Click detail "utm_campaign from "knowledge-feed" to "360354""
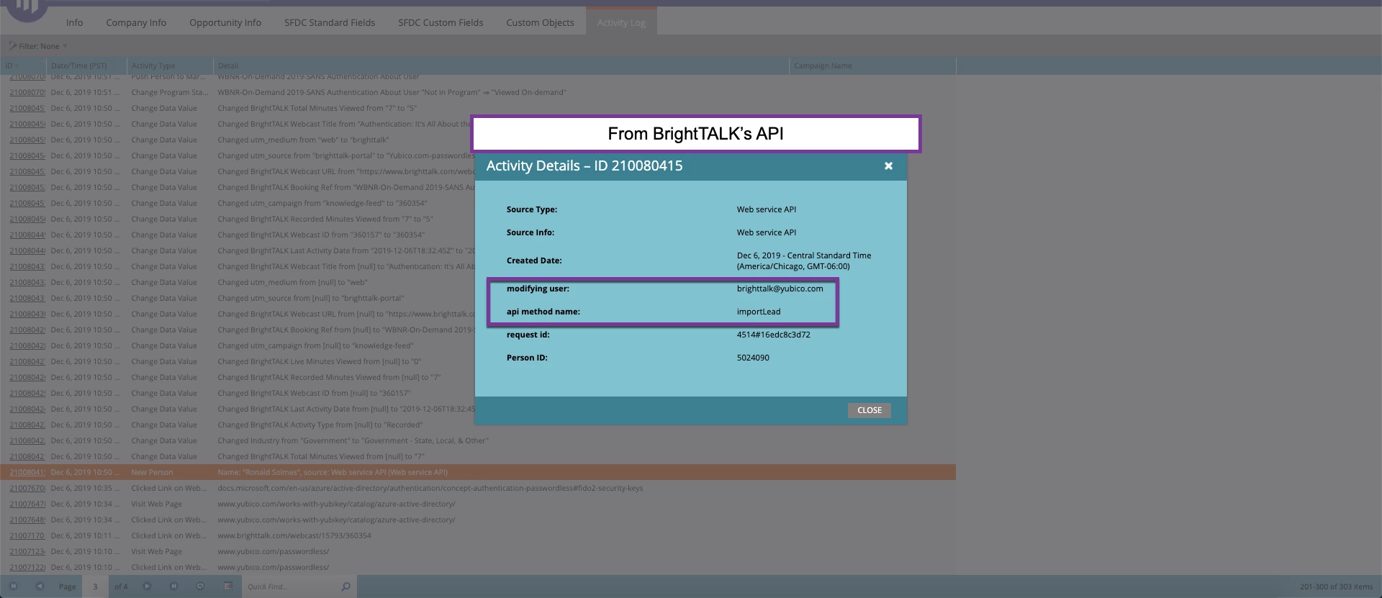1382x598 pixels. tap(322, 203)
